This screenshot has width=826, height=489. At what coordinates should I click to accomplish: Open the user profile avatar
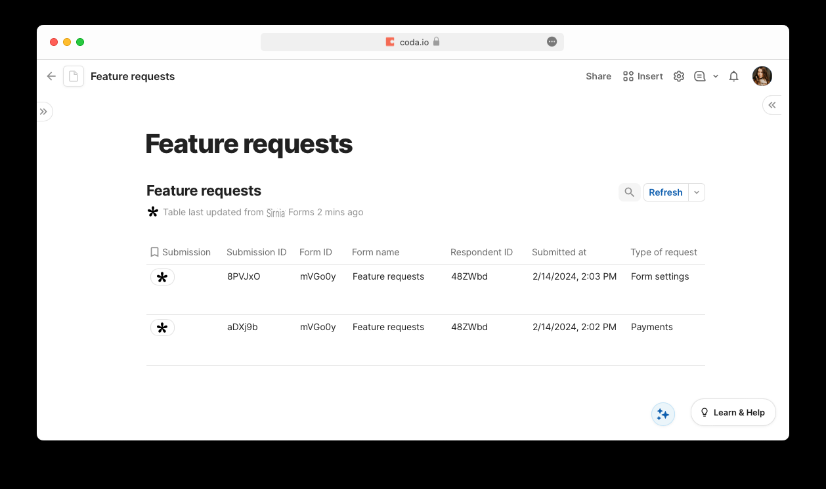[x=762, y=76]
